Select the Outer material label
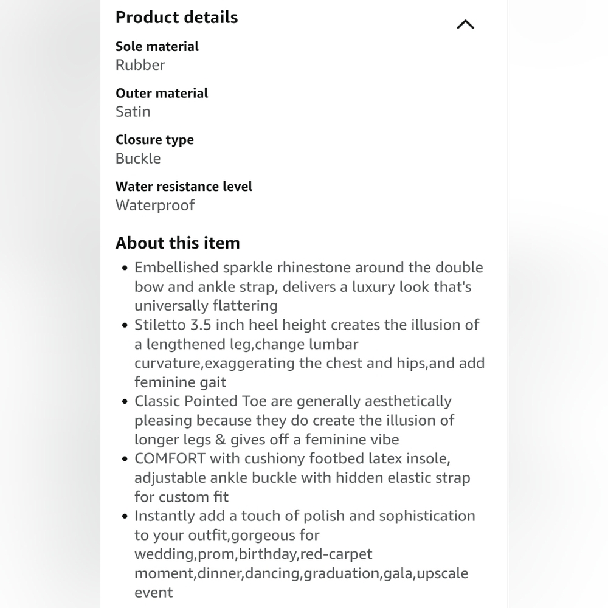Viewport: 608px width, 608px height. [162, 93]
